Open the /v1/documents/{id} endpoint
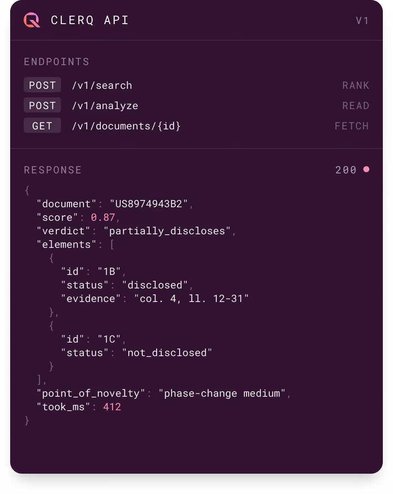 [126, 126]
